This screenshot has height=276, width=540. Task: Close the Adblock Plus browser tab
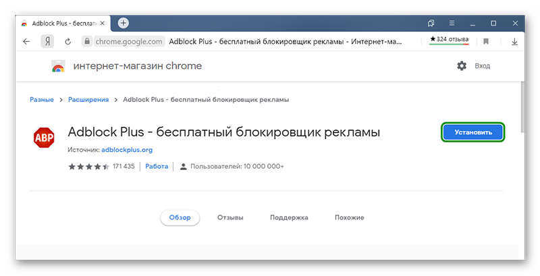(103, 24)
